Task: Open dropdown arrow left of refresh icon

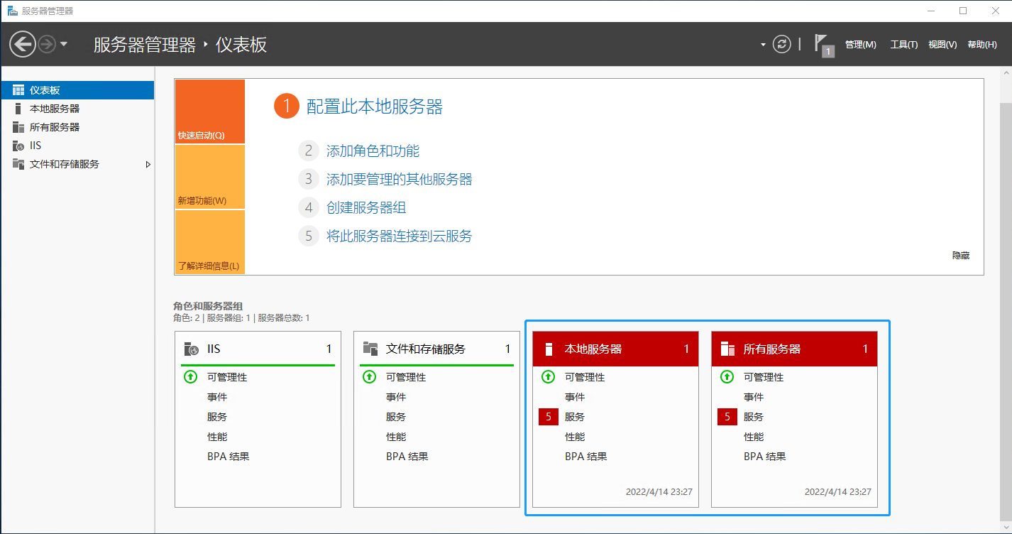Action: 763,45
